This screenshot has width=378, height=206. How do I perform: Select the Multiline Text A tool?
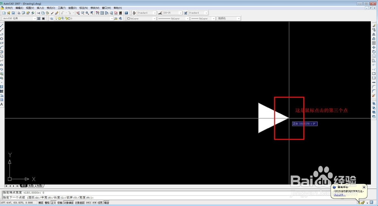pos(2,104)
